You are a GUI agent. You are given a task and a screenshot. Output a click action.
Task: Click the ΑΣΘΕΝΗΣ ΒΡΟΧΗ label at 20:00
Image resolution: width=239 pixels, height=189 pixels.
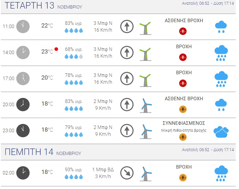184,99
